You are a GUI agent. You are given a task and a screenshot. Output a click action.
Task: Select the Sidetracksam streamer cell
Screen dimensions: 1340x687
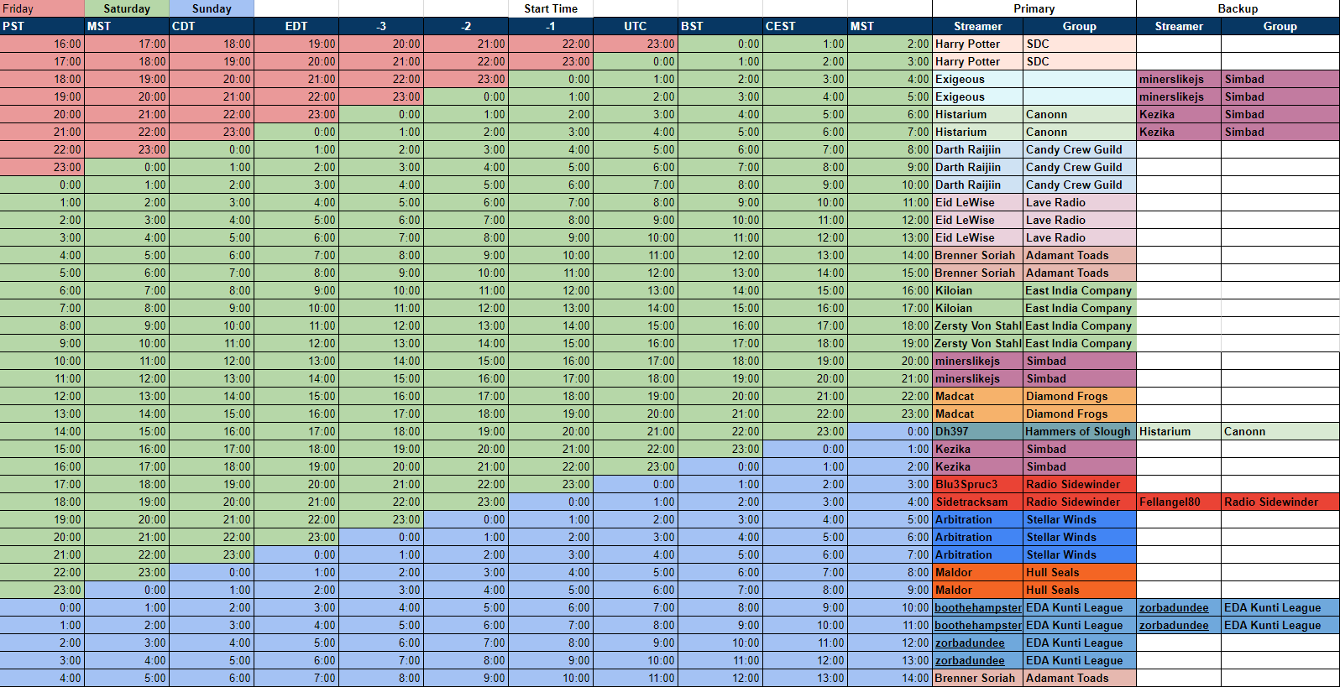click(x=977, y=502)
